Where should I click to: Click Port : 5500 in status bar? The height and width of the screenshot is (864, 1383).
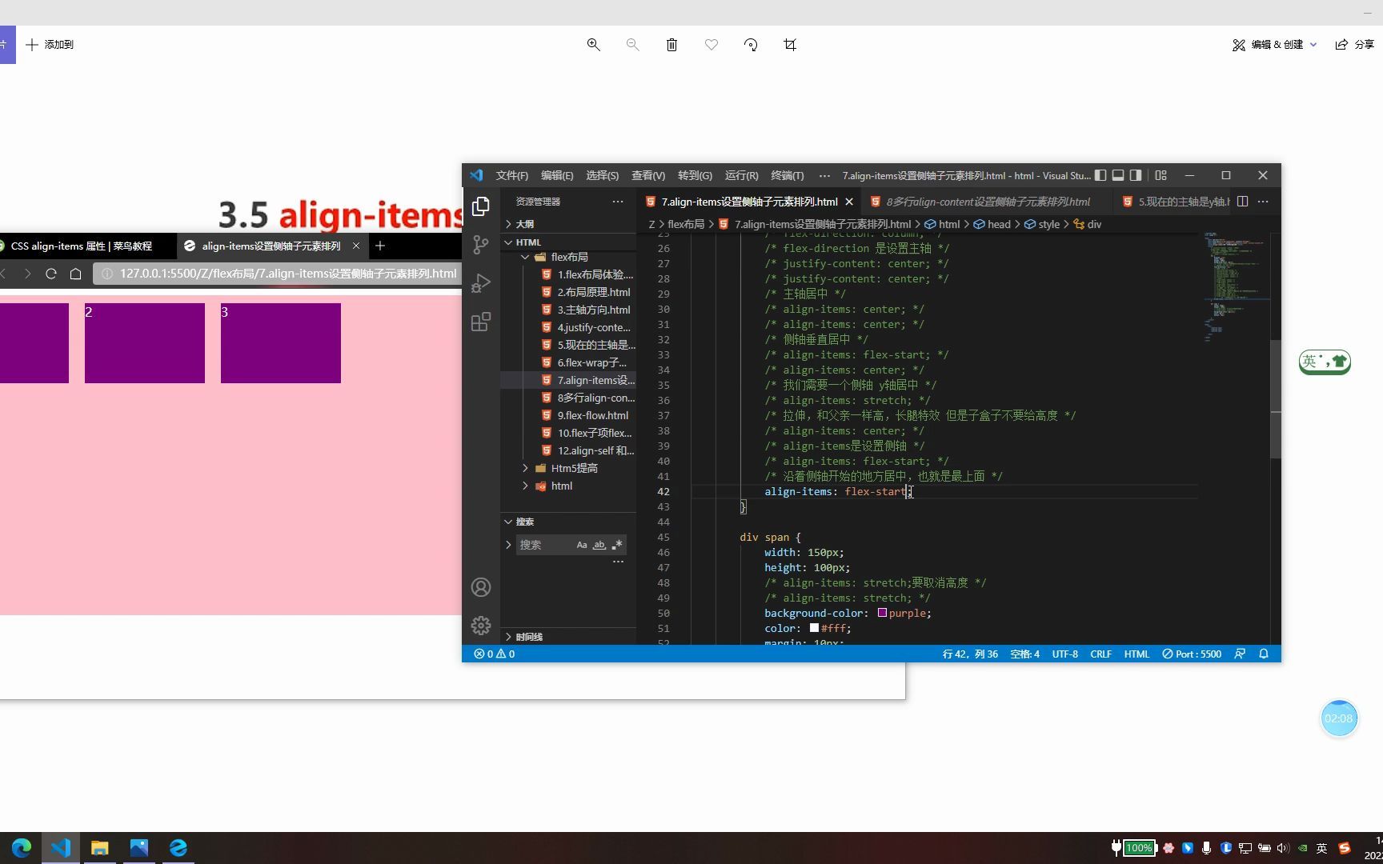click(1192, 654)
